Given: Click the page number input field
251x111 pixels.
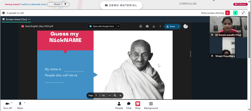Looking at the screenshot, I should point(96,96).
